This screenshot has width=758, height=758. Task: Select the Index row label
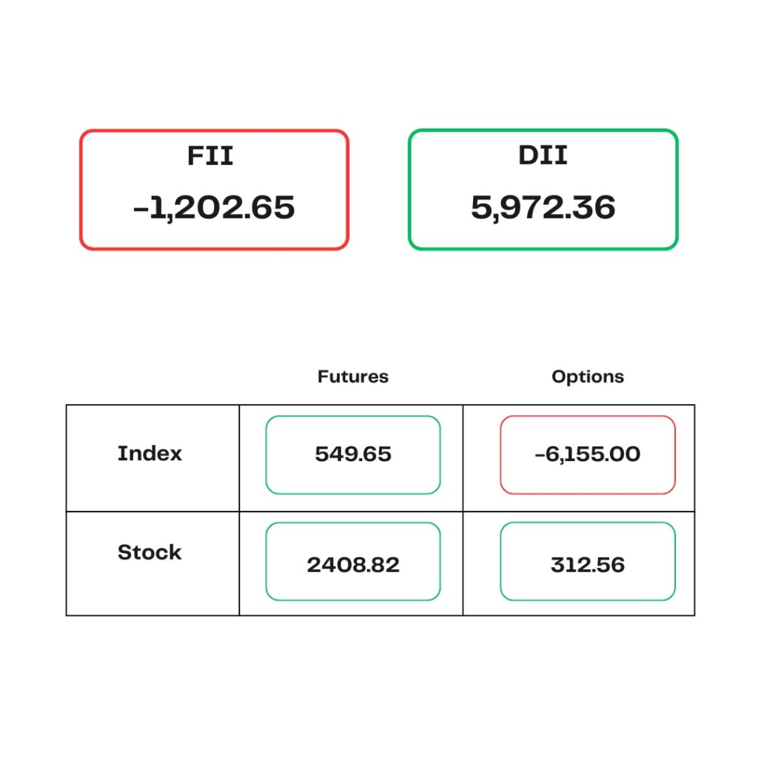150,454
